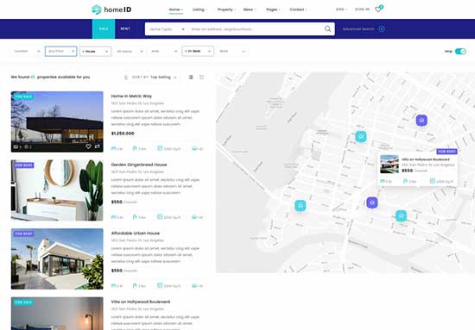Click area size icon for Home in Metric Way
Image resolution: width=475 pixels, height=330 pixels.
pyautogui.click(x=160, y=148)
